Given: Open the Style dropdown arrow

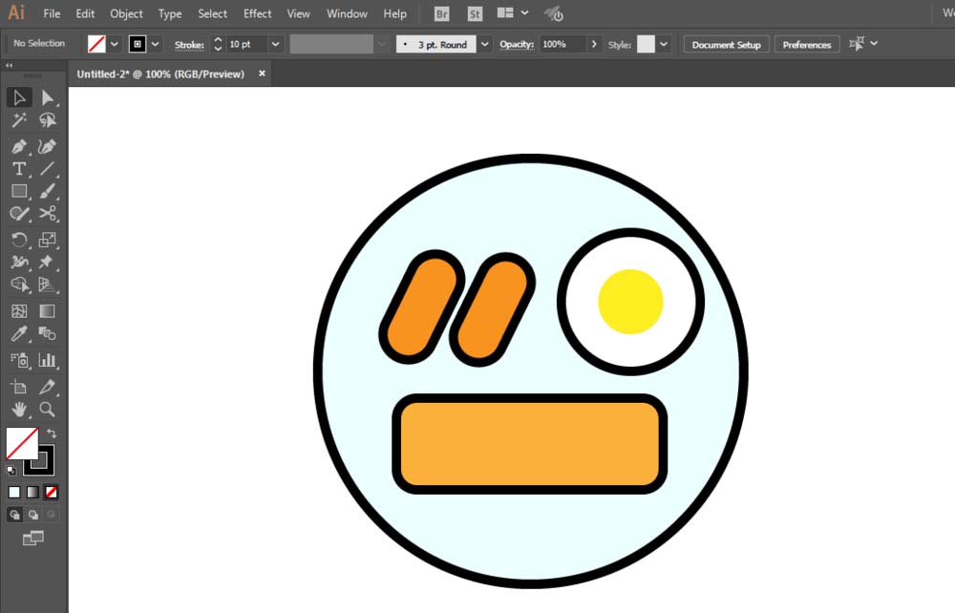Looking at the screenshot, I should (x=664, y=44).
